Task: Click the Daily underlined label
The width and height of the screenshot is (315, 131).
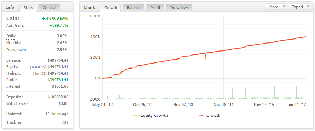Action: coord(11,36)
